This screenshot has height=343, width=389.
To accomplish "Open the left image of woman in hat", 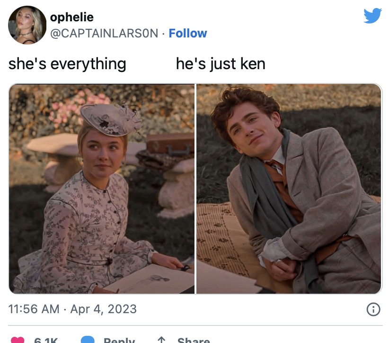I will [x=102, y=189].
